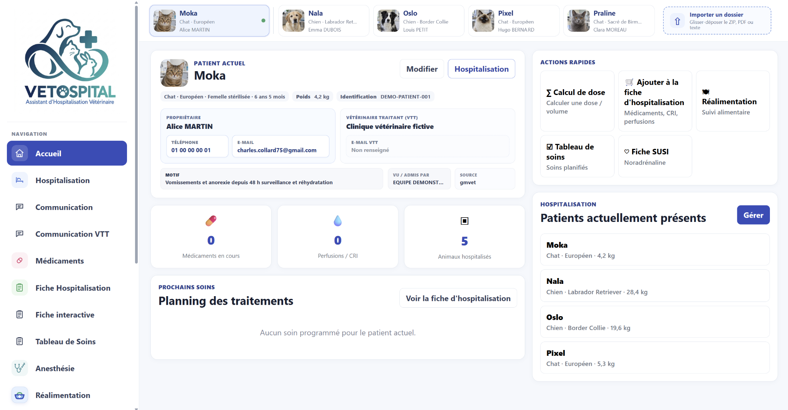The image size is (788, 410).
Task: Open the Praline patient tab
Action: [609, 21]
